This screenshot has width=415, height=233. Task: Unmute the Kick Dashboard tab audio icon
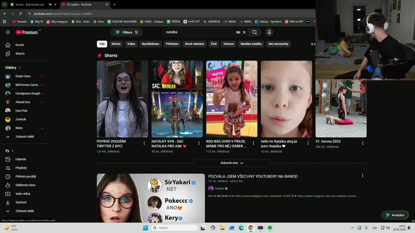[x=50, y=5]
